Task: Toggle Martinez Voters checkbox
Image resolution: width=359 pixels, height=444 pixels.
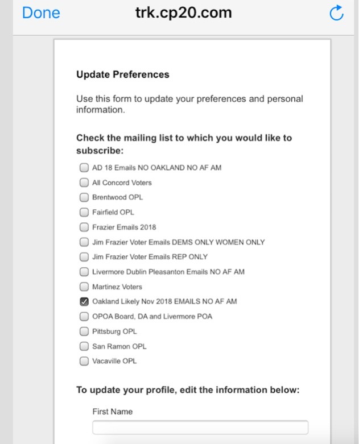Action: (x=84, y=287)
